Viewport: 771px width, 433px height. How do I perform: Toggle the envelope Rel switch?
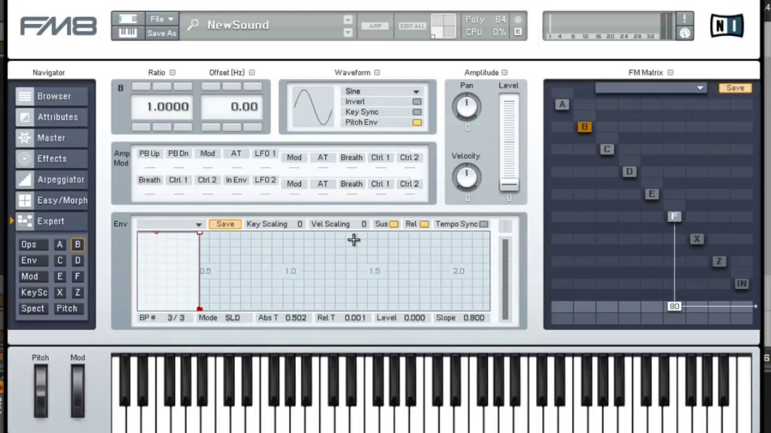(x=425, y=224)
